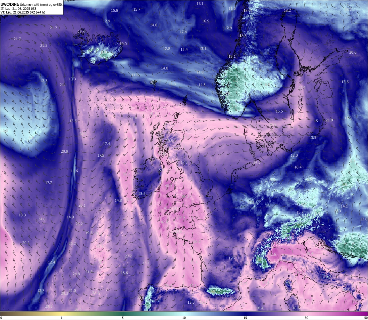The width and height of the screenshot is (368, 320).
Task: Select the colorbar label 10
Action: [184, 318]
